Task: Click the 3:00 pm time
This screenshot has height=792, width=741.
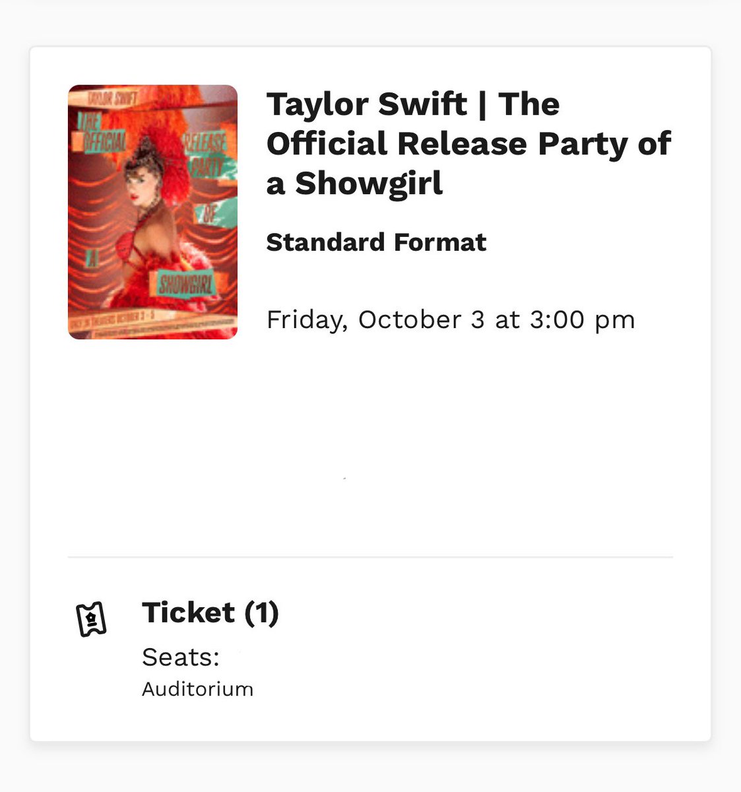Action: pos(582,319)
